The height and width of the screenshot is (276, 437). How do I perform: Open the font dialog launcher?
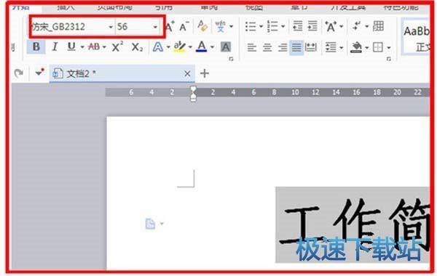pyautogui.click(x=231, y=59)
